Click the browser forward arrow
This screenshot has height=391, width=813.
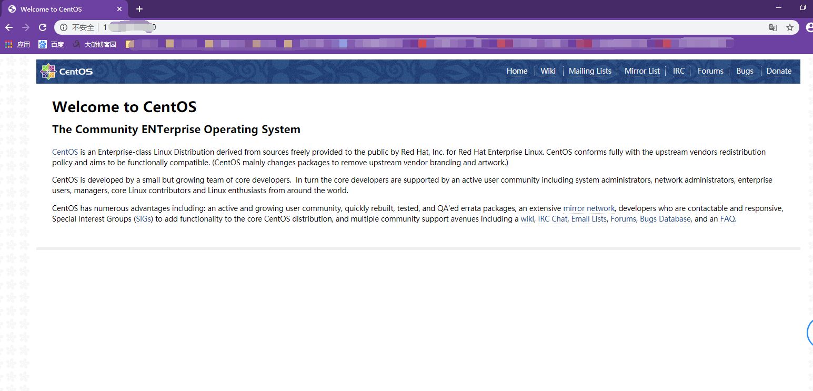25,27
